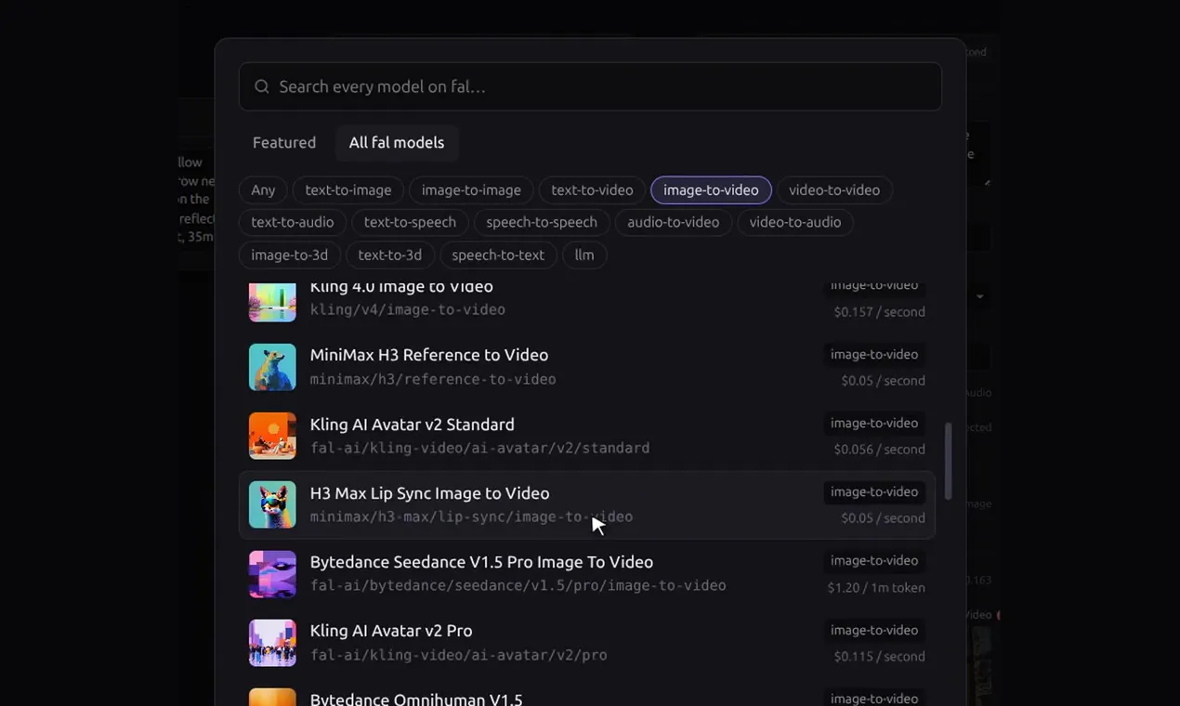
Task: Pick Bytedance Seedance V1.5 Pro Image To Video title
Action: pyautogui.click(x=481, y=562)
